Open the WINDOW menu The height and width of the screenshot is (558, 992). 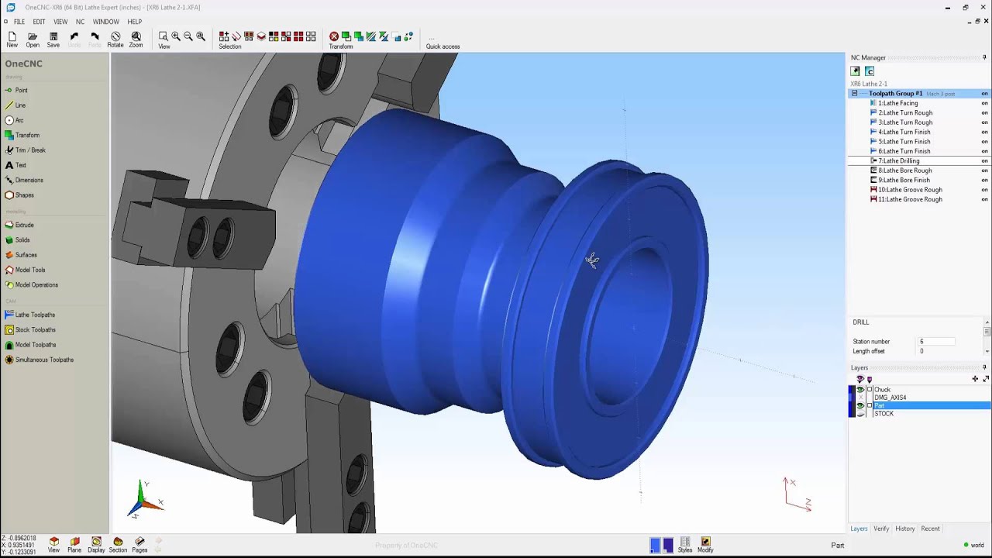pos(106,22)
